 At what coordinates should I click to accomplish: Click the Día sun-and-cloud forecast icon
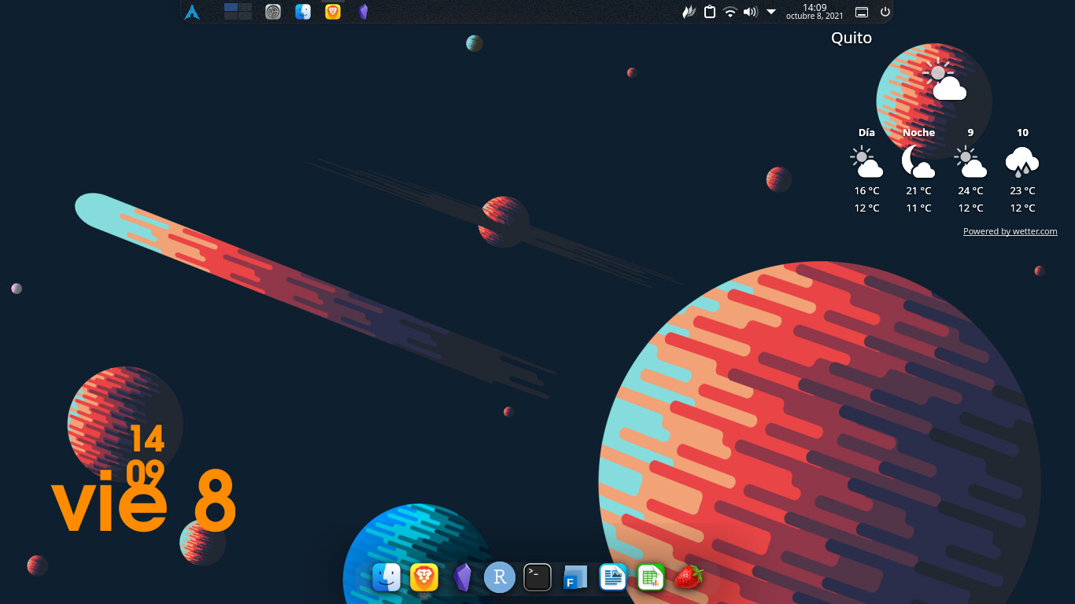tap(866, 161)
